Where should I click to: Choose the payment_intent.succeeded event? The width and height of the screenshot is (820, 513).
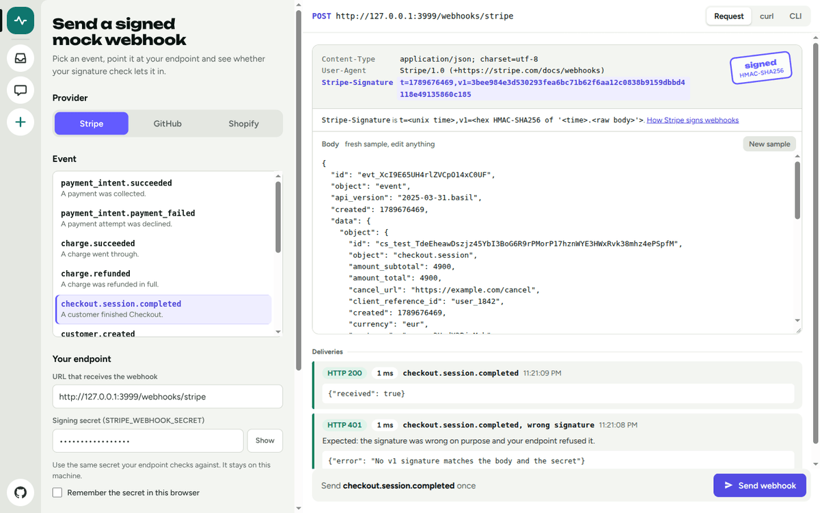[x=163, y=188]
